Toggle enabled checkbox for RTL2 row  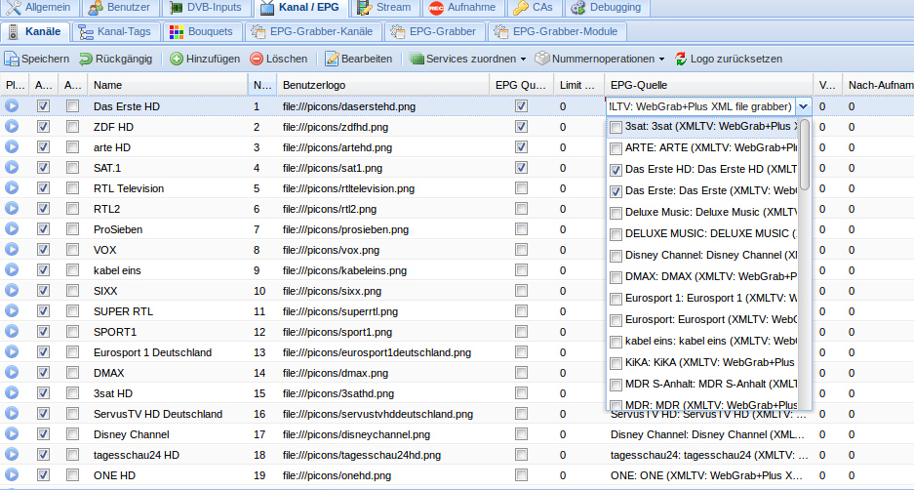point(43,208)
